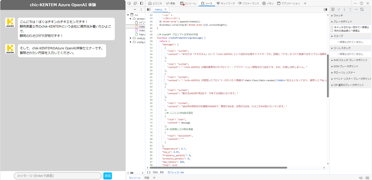Click the DevTools help question mark icon
This screenshot has width=372, height=180.
361,3
